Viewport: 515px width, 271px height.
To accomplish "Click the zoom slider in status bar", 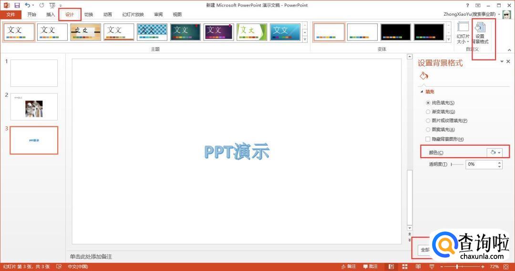I will (x=463, y=266).
